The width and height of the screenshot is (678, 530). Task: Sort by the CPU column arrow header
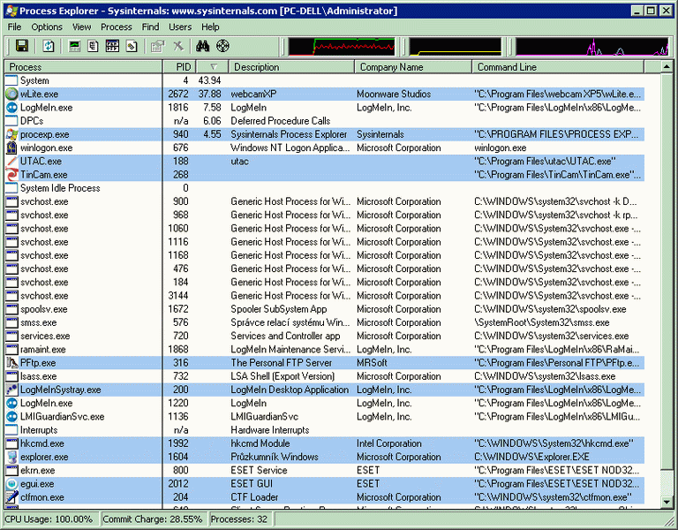coord(212,67)
